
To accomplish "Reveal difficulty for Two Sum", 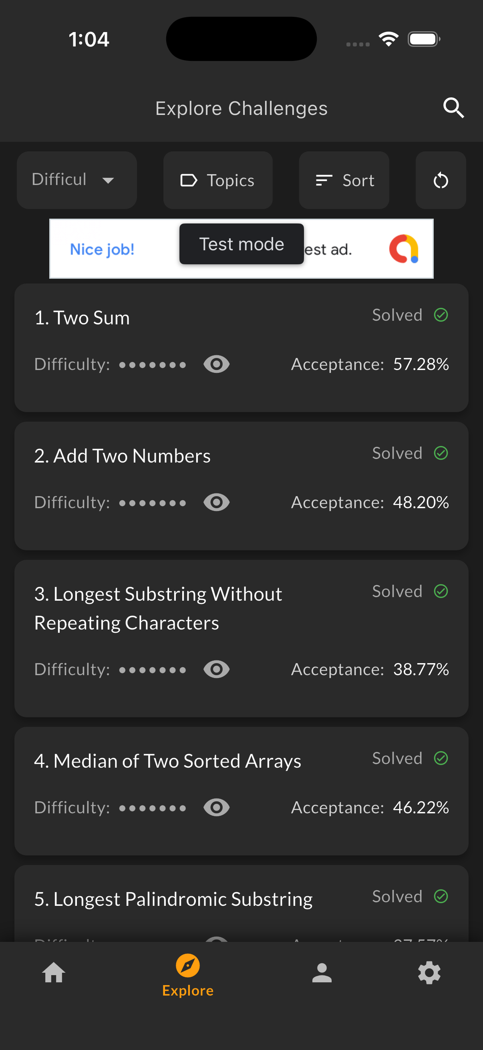I will pyautogui.click(x=216, y=364).
